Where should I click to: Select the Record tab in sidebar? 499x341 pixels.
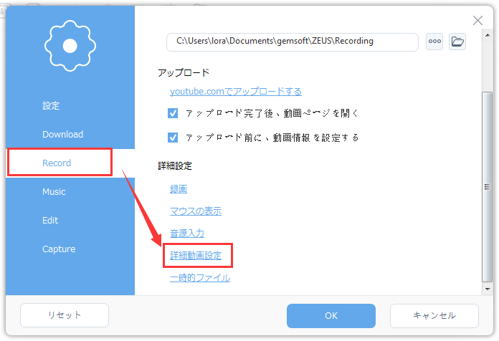coord(57,163)
